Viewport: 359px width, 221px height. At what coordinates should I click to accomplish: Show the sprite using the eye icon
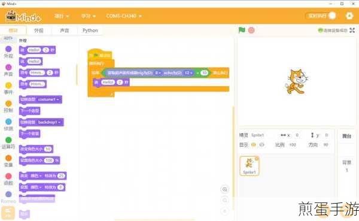[x=254, y=145]
